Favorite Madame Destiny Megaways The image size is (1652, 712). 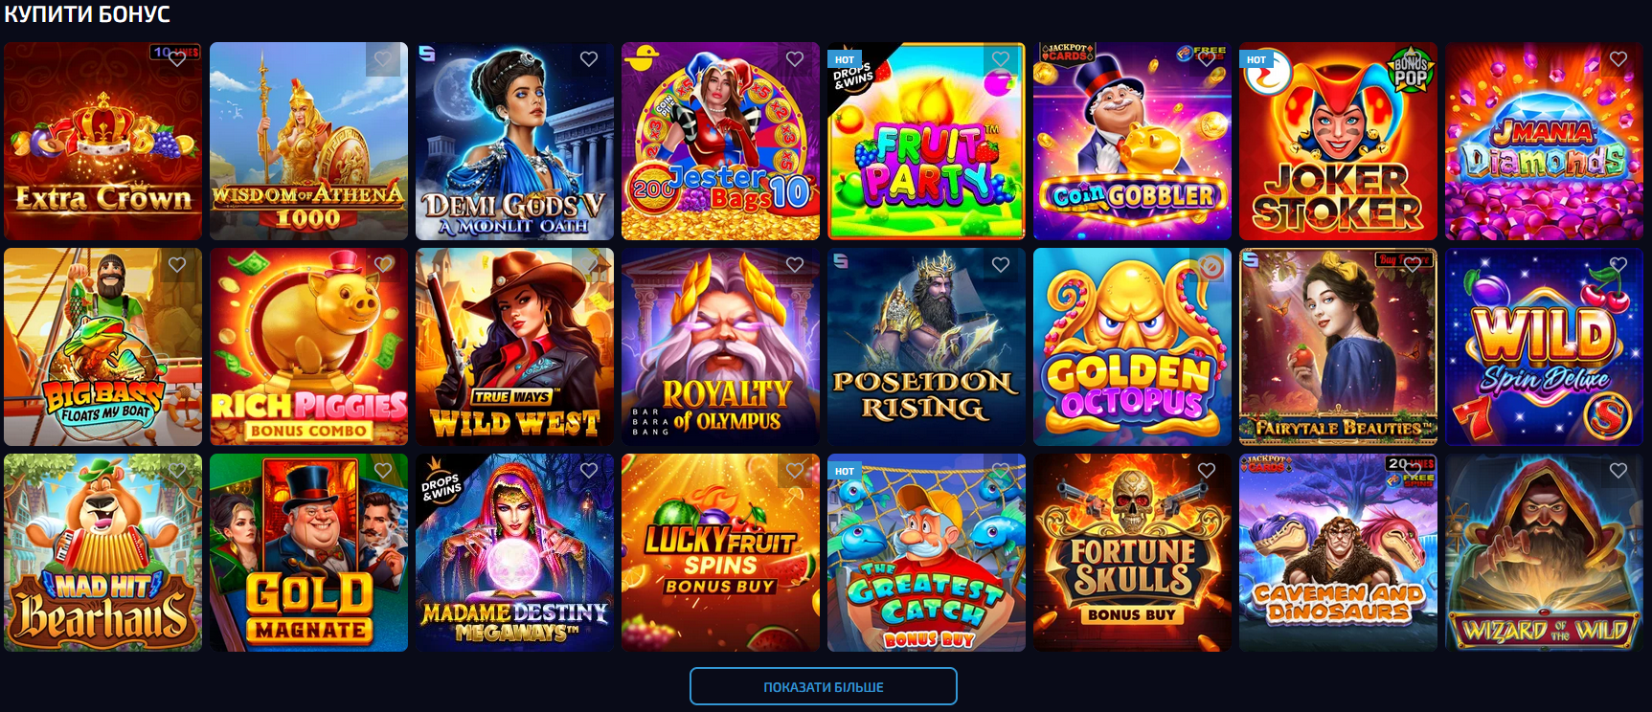(x=589, y=471)
